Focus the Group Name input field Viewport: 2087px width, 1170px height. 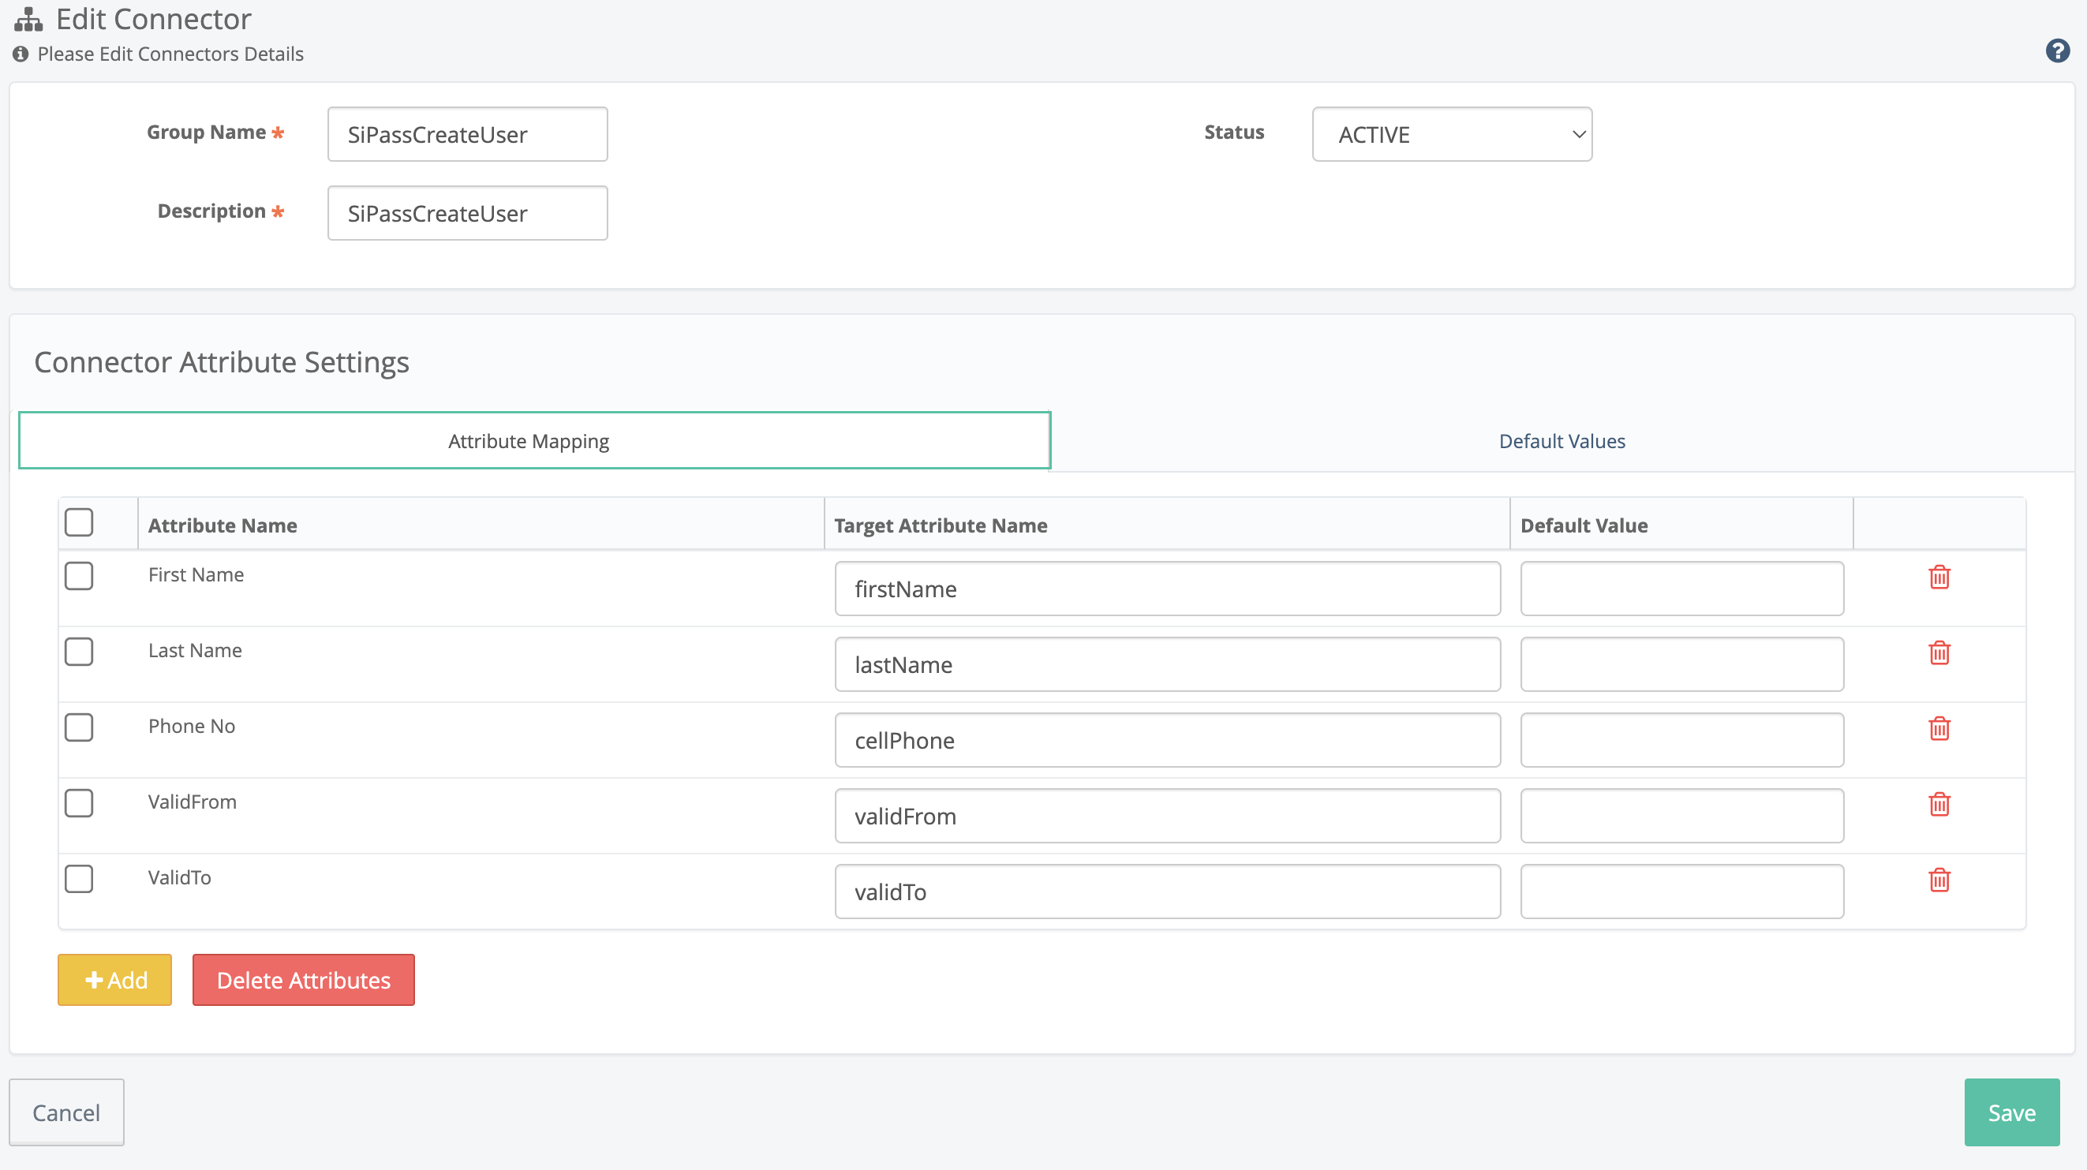point(467,134)
